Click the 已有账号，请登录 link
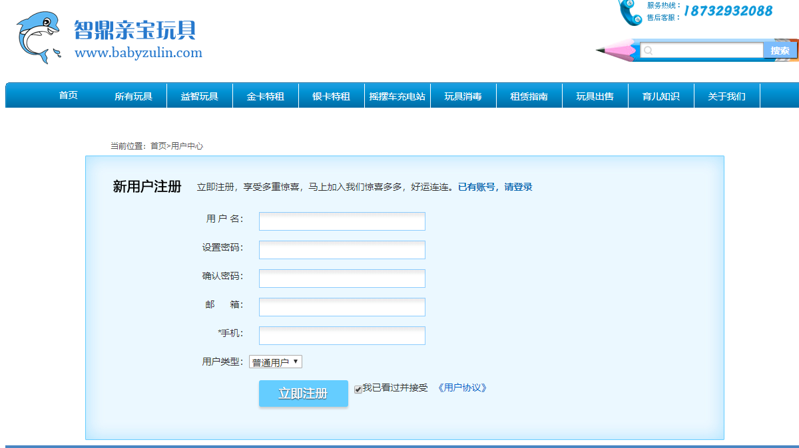The height and width of the screenshot is (448, 799). pyautogui.click(x=495, y=187)
